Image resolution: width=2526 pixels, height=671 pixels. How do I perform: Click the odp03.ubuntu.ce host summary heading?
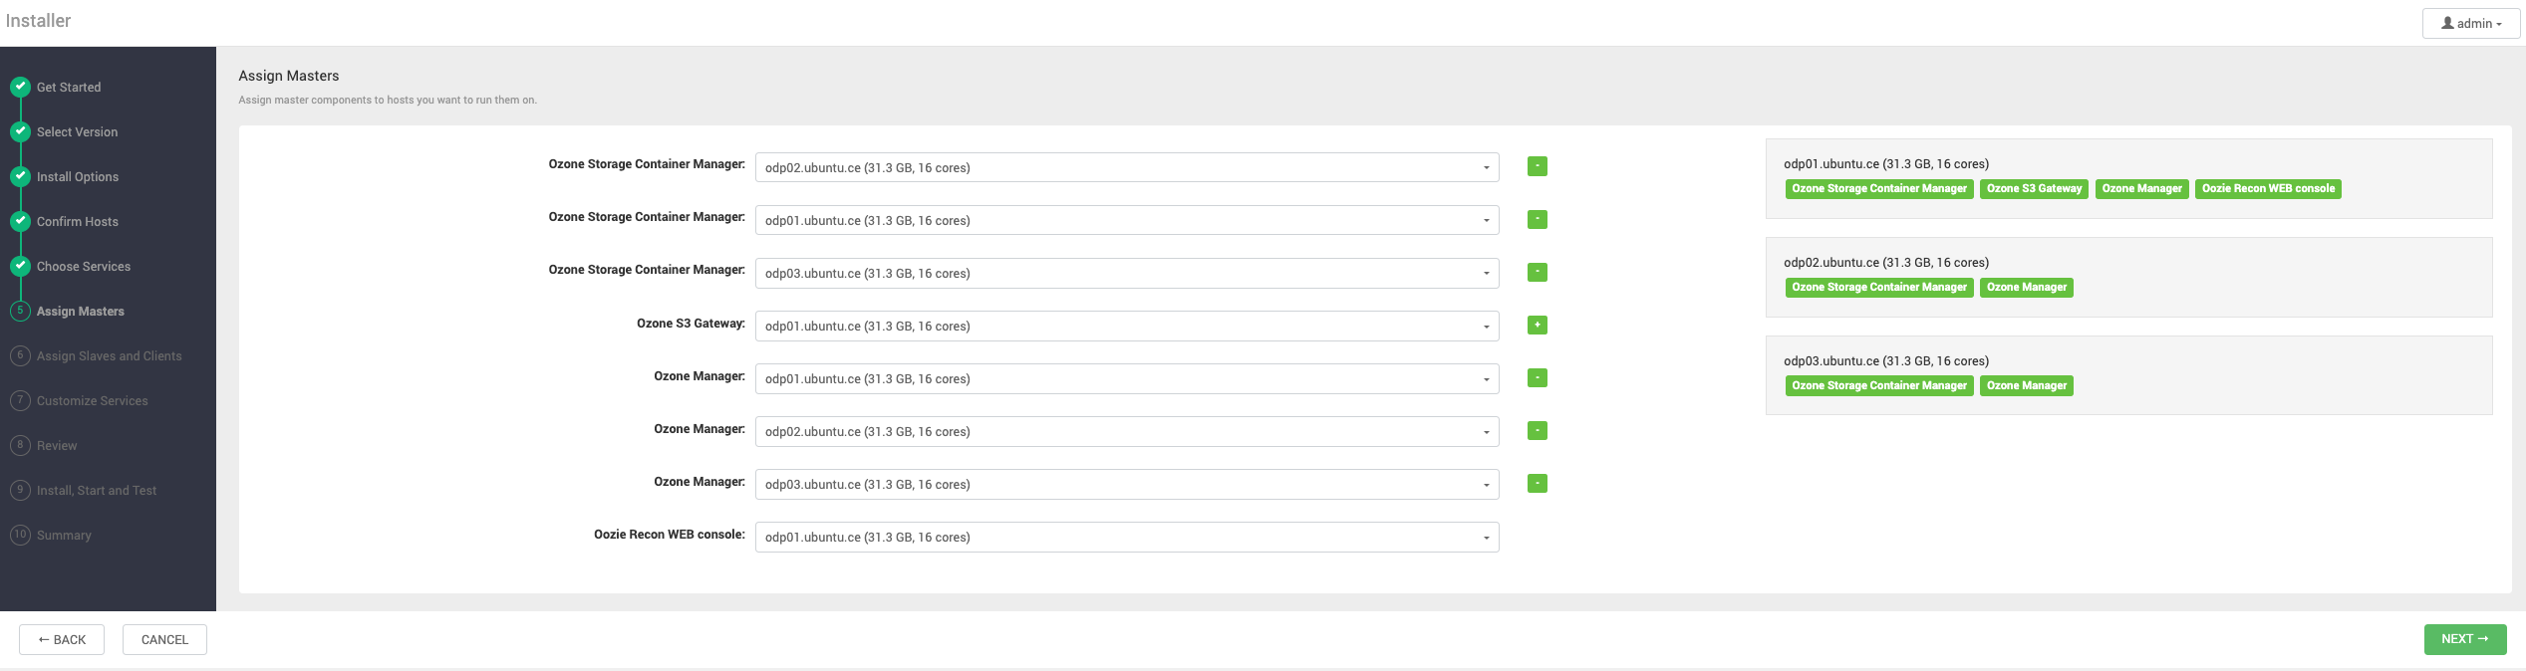click(1886, 361)
